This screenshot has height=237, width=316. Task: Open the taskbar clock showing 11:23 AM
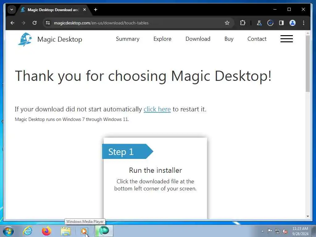pyautogui.click(x=300, y=231)
